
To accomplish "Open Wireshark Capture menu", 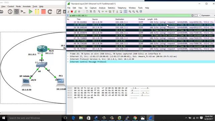I will click(x=93, y=8).
